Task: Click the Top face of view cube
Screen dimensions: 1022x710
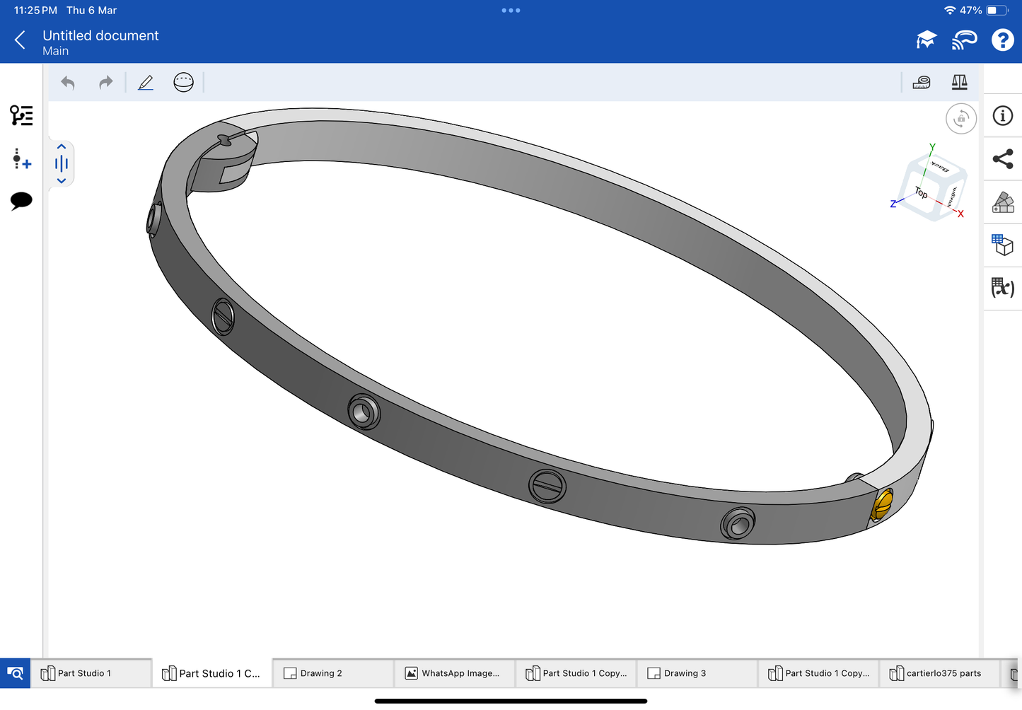Action: coord(921,192)
